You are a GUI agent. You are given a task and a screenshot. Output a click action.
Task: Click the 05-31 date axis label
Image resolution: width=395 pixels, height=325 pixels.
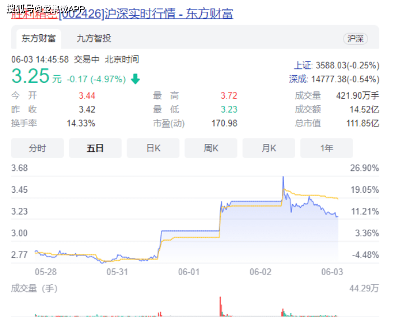[x=117, y=272]
